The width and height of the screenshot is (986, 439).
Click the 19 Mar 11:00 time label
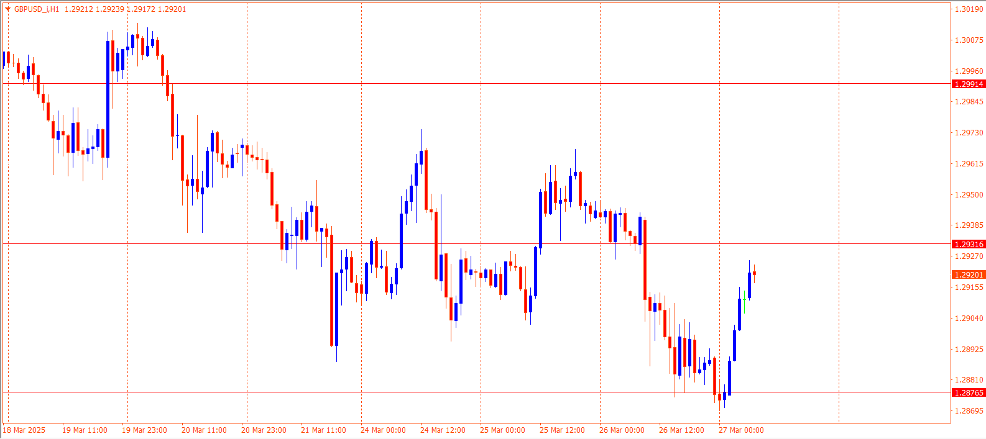pyautogui.click(x=85, y=430)
